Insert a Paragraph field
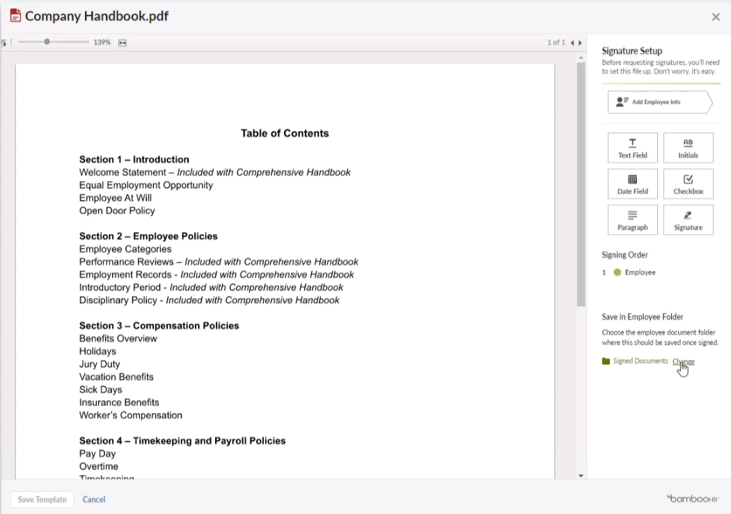Screen dimensions: 731x514 coord(632,219)
